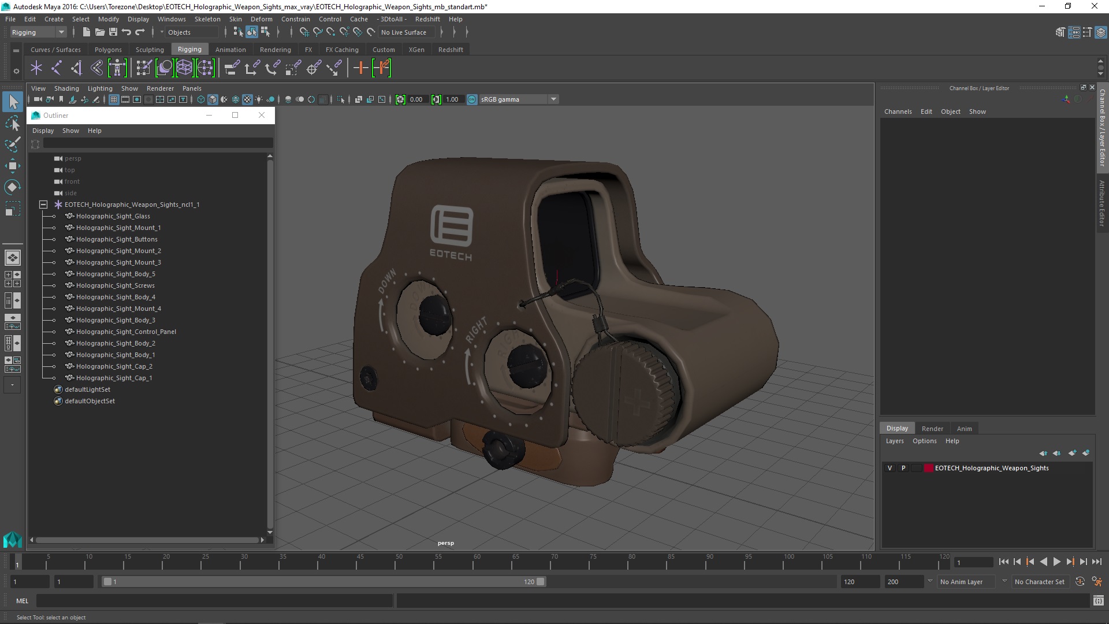Image resolution: width=1109 pixels, height=624 pixels.
Task: Click the Outliner search field
Action: click(x=158, y=144)
